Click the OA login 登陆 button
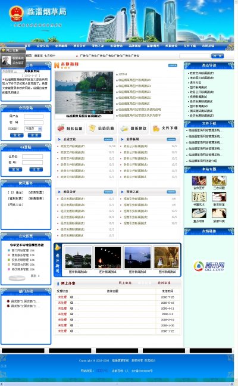 point(15,169)
